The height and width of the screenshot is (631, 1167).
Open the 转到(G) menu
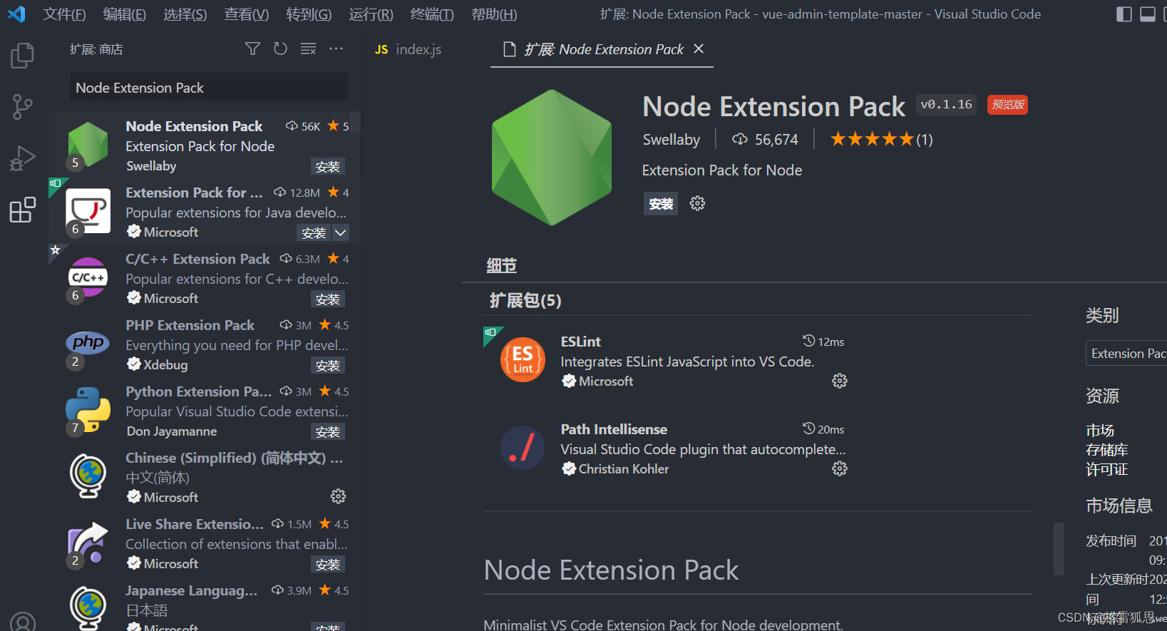tap(309, 14)
